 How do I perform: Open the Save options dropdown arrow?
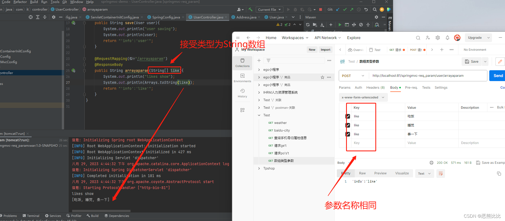pos(485,62)
